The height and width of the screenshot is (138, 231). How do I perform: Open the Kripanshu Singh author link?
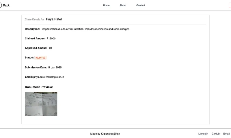[110, 134]
